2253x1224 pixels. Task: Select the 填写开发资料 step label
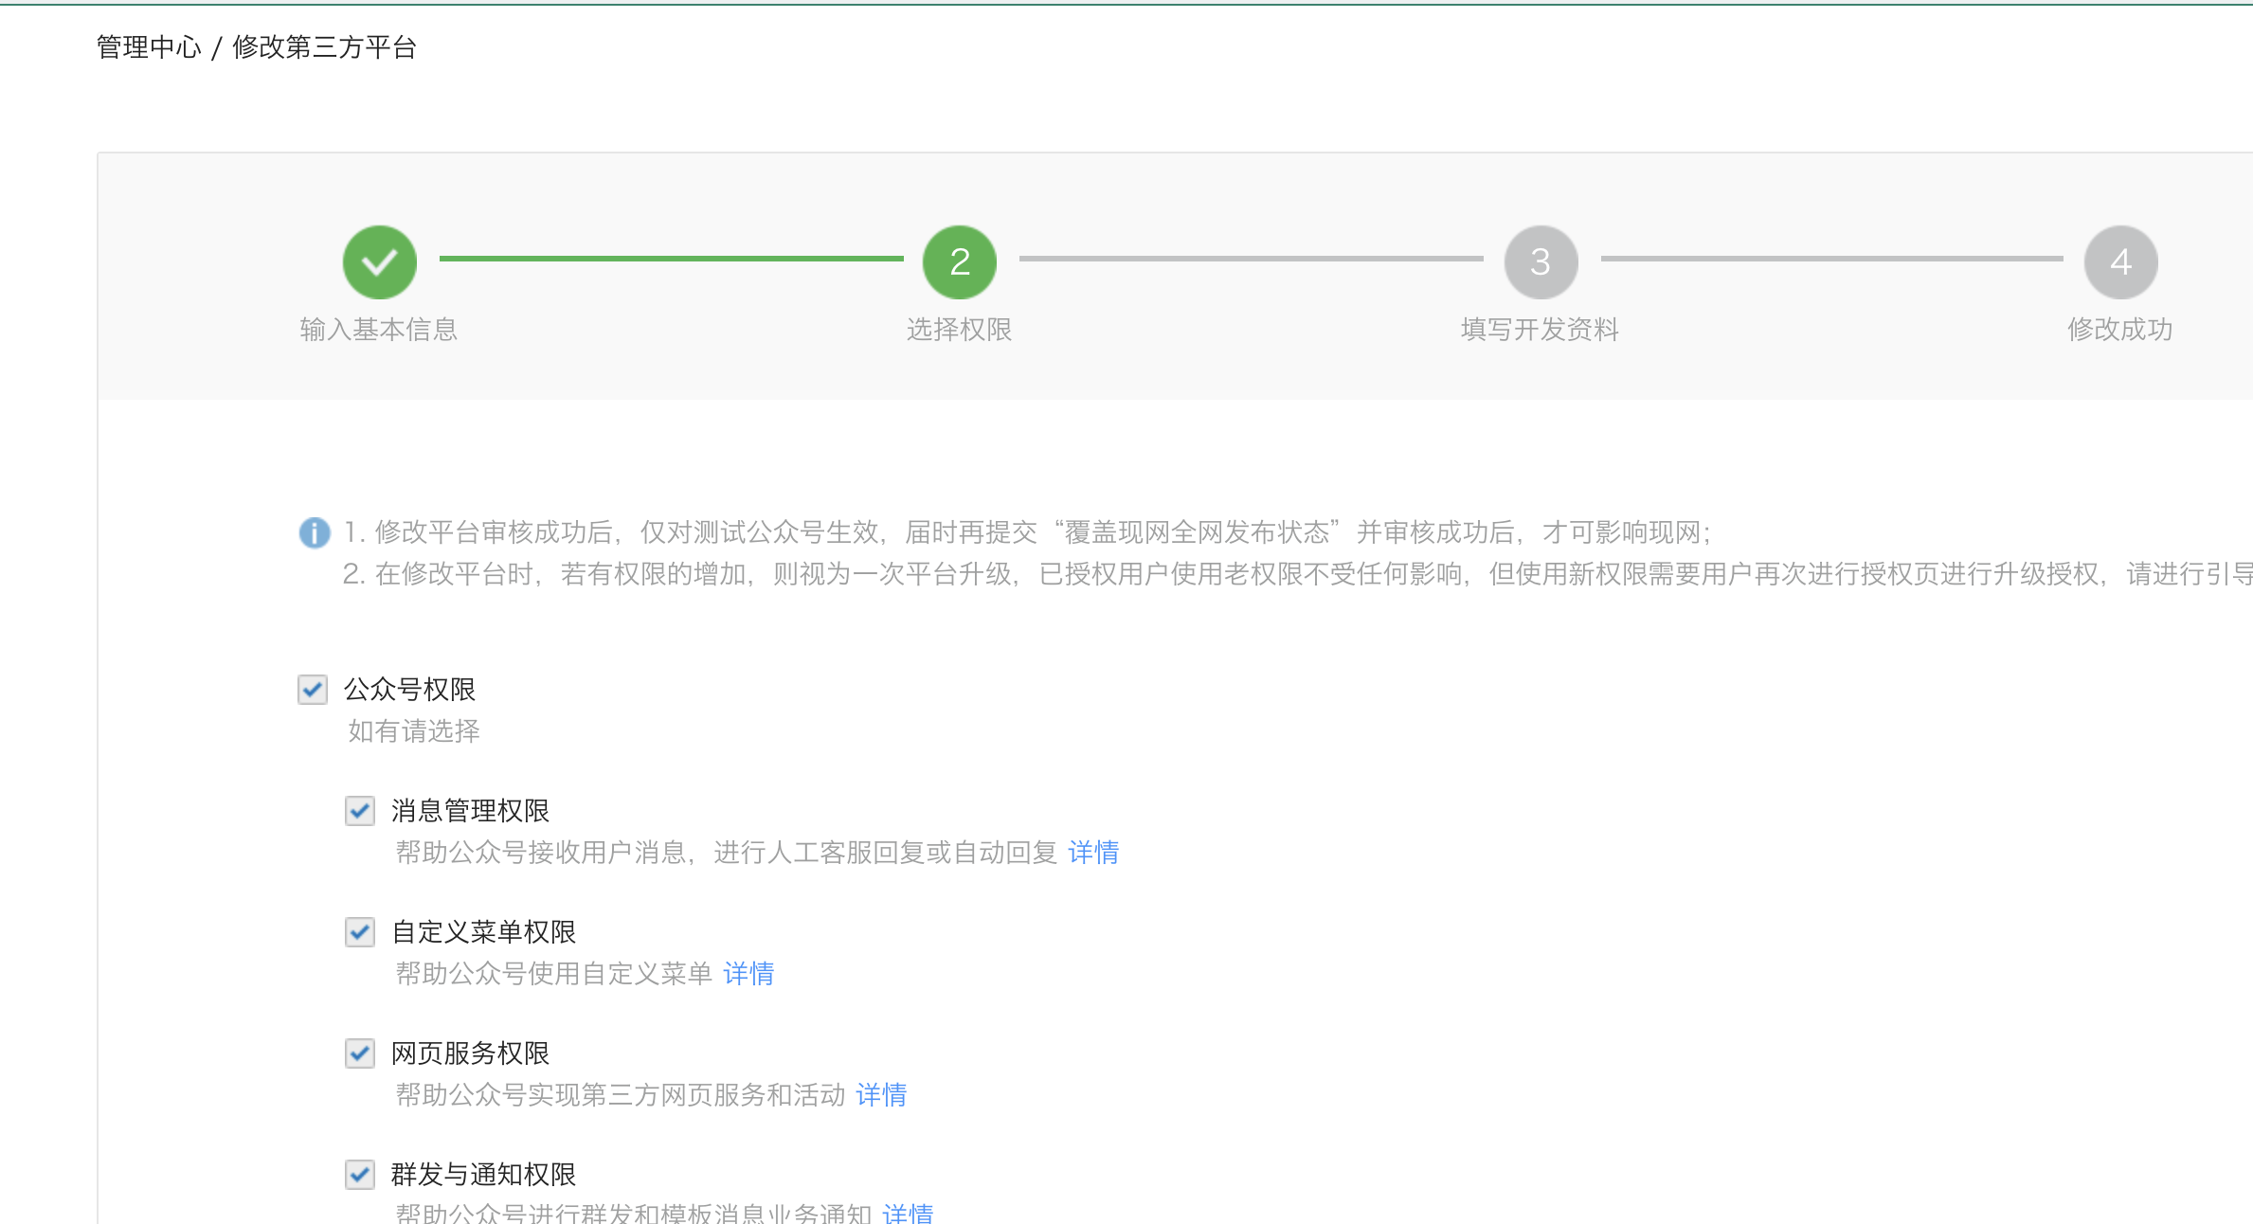click(1540, 330)
